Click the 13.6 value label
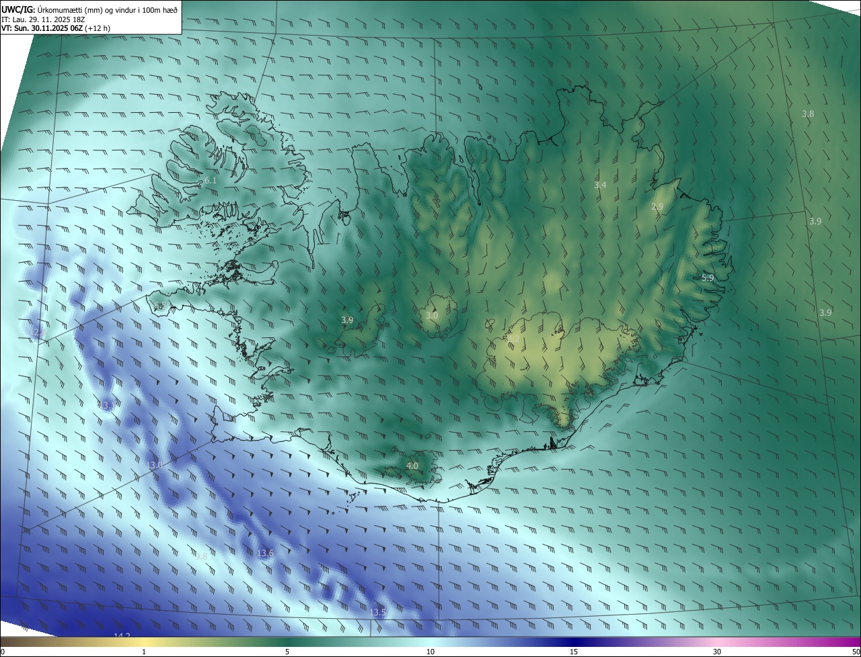861x657 pixels. (265, 553)
